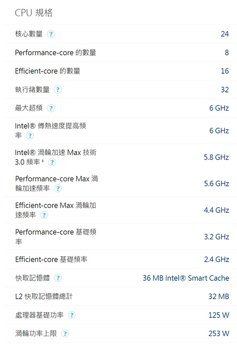Click the 125 W base power value
This screenshot has width=237, height=344.
pos(219,315)
